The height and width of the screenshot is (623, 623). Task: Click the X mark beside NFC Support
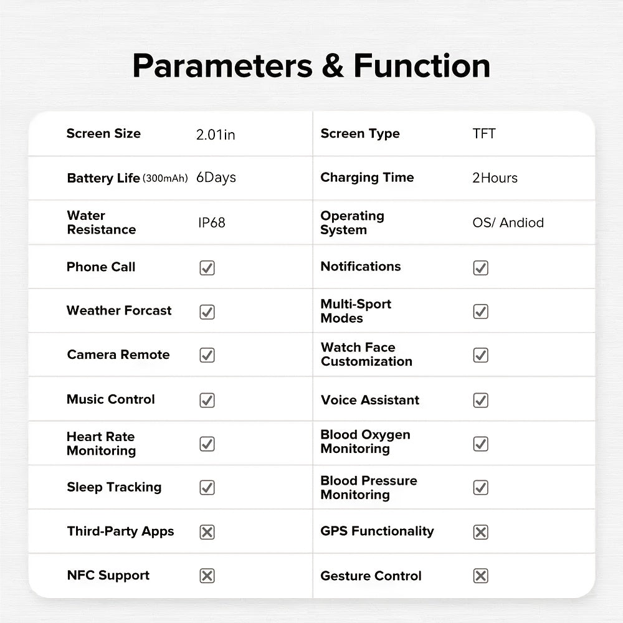[207, 576]
